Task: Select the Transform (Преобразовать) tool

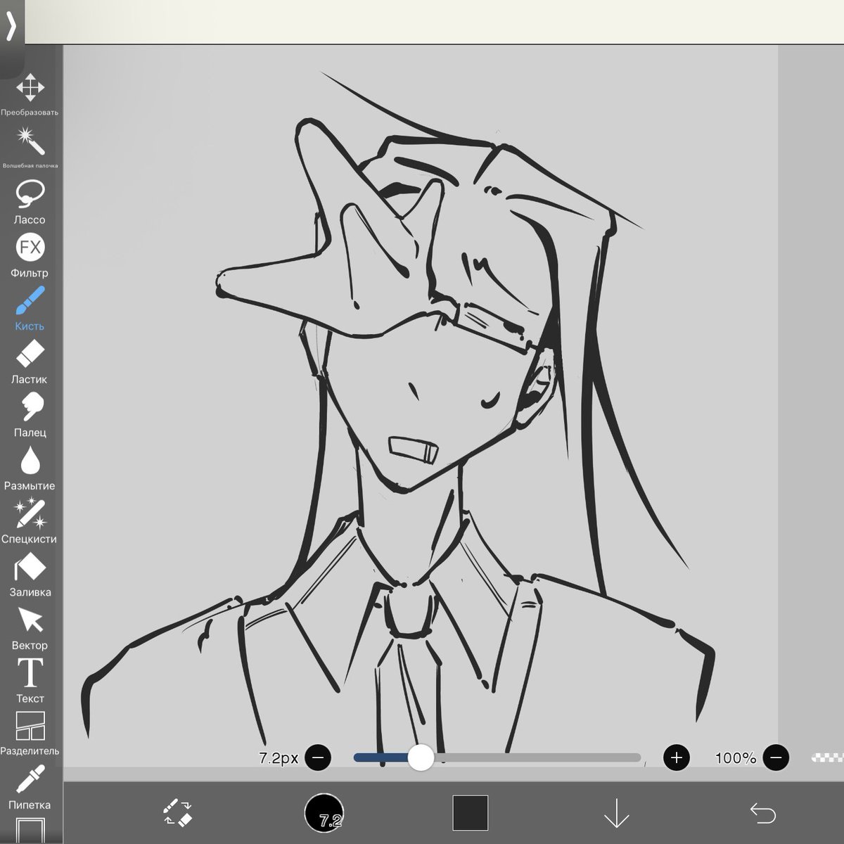Action: click(x=30, y=94)
